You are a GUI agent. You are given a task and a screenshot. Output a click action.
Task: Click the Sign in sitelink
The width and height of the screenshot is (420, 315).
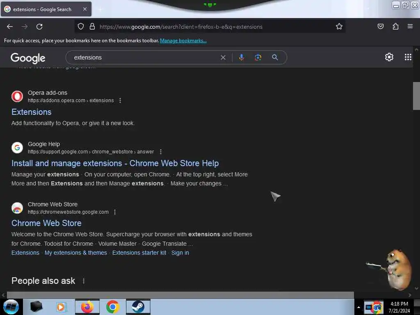pyautogui.click(x=180, y=253)
